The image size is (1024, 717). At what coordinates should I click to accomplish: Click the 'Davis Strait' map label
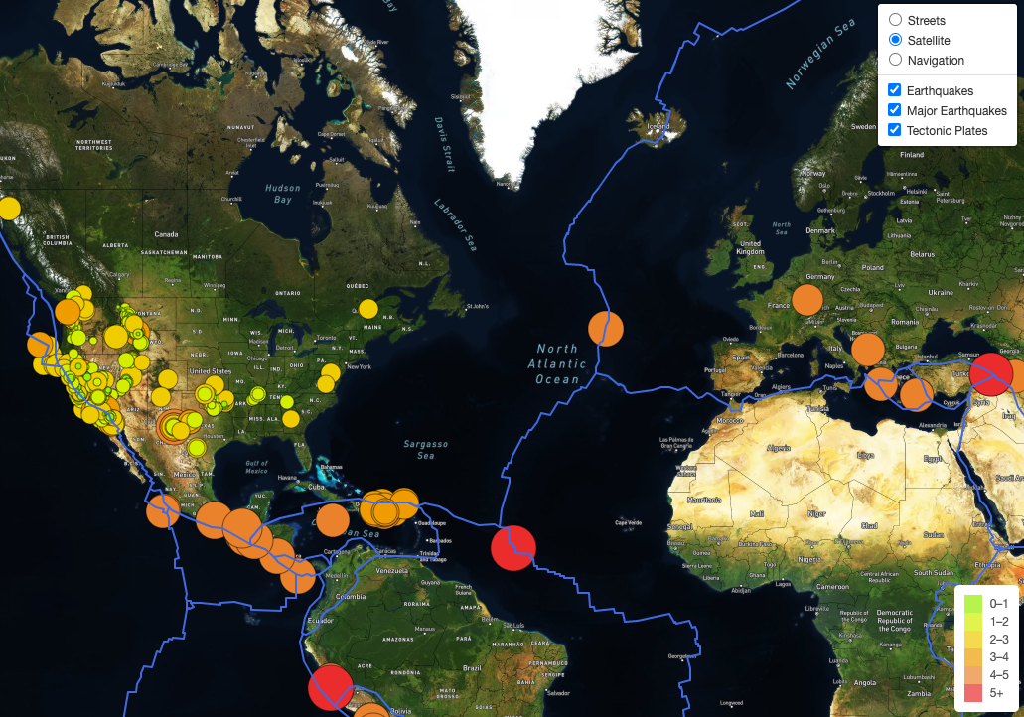tap(444, 145)
